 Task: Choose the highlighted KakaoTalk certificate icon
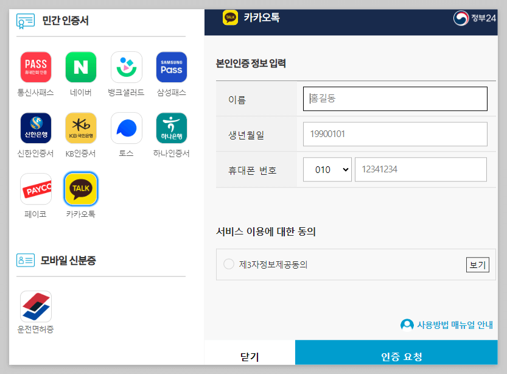[80, 189]
